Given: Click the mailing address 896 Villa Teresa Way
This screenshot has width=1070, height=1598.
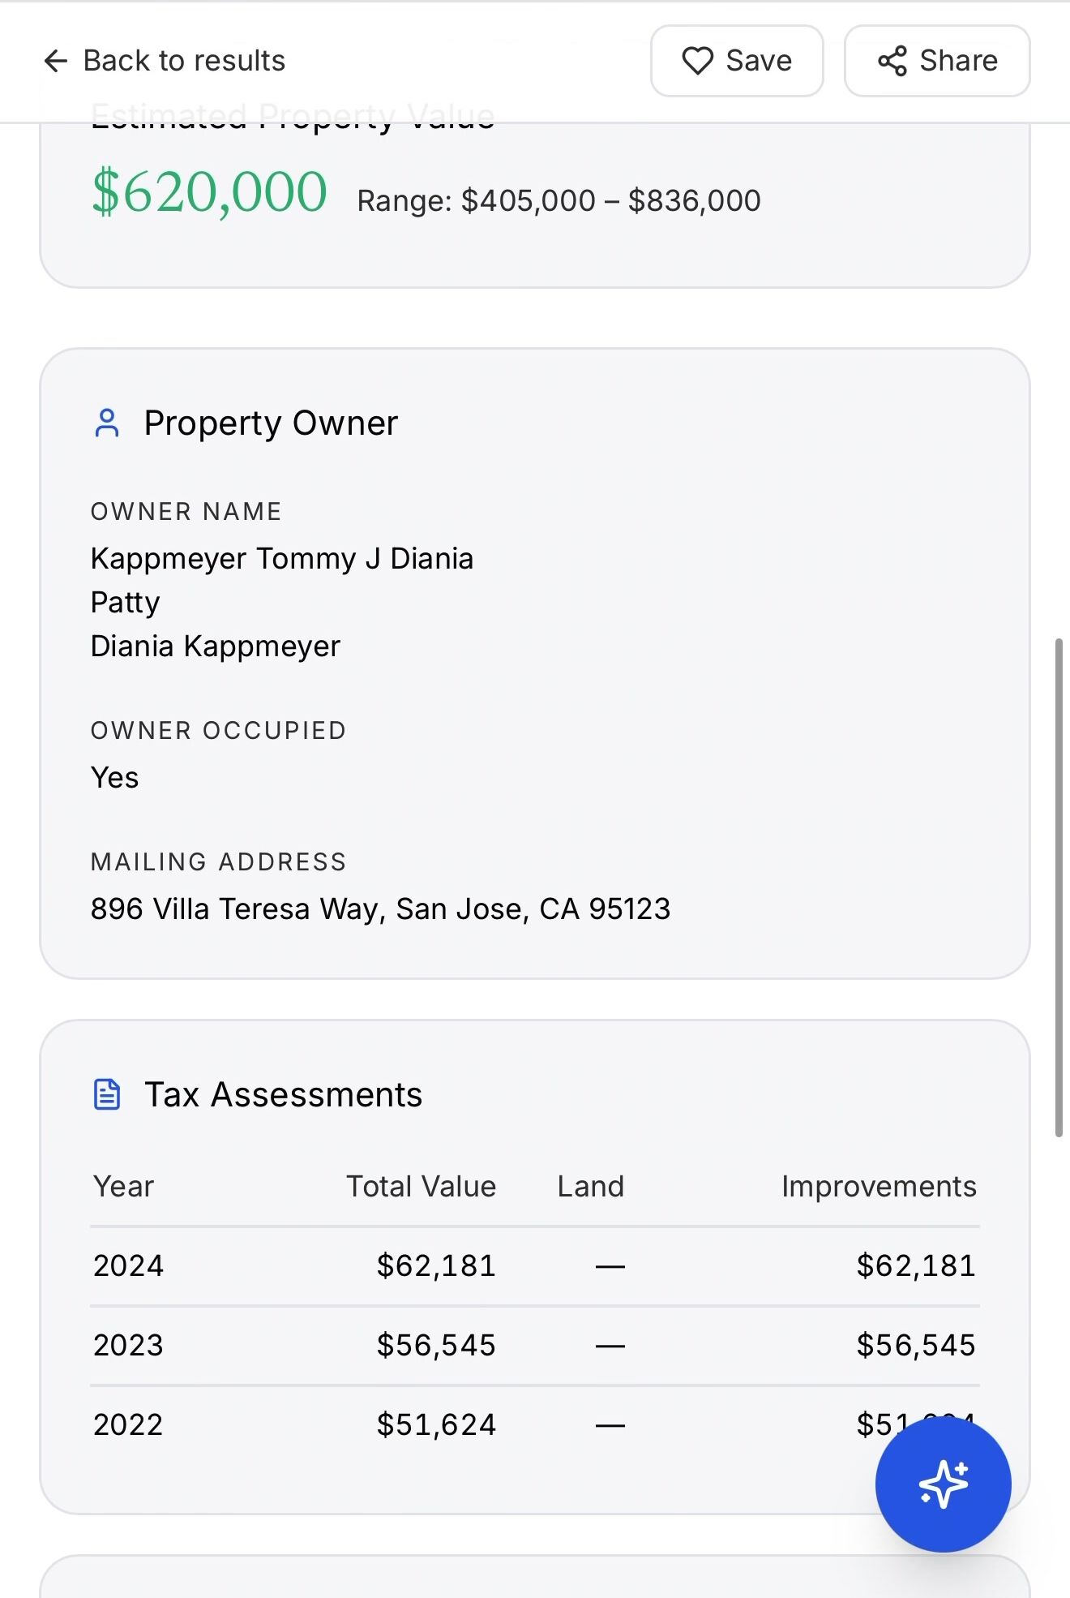Looking at the screenshot, I should (x=380, y=909).
